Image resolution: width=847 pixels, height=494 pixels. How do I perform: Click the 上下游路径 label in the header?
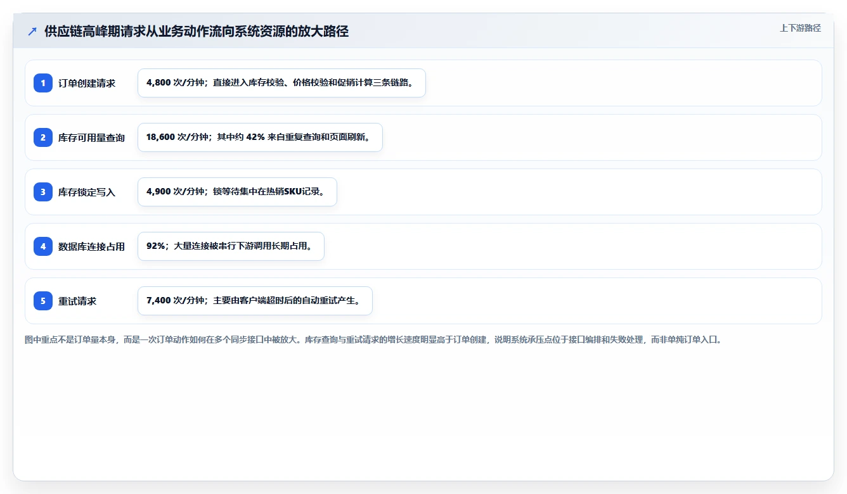[800, 28]
